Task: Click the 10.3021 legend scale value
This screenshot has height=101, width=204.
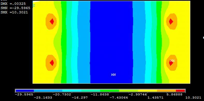Action: pyautogui.click(x=193, y=98)
